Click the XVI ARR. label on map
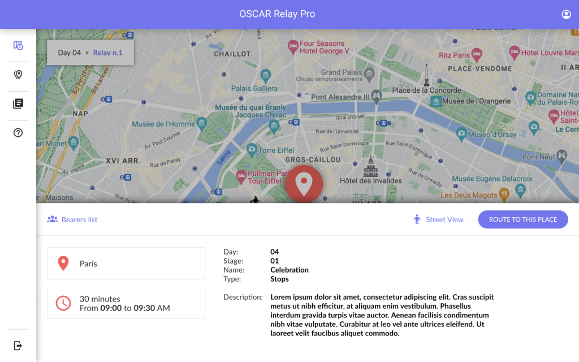579x362 pixels. tap(123, 161)
